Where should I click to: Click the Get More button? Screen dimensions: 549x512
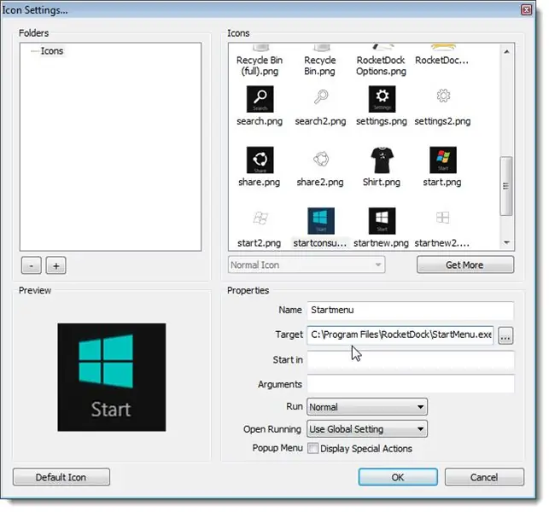pos(464,265)
